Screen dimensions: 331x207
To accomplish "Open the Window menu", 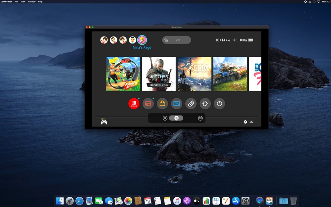I will pos(32,1).
